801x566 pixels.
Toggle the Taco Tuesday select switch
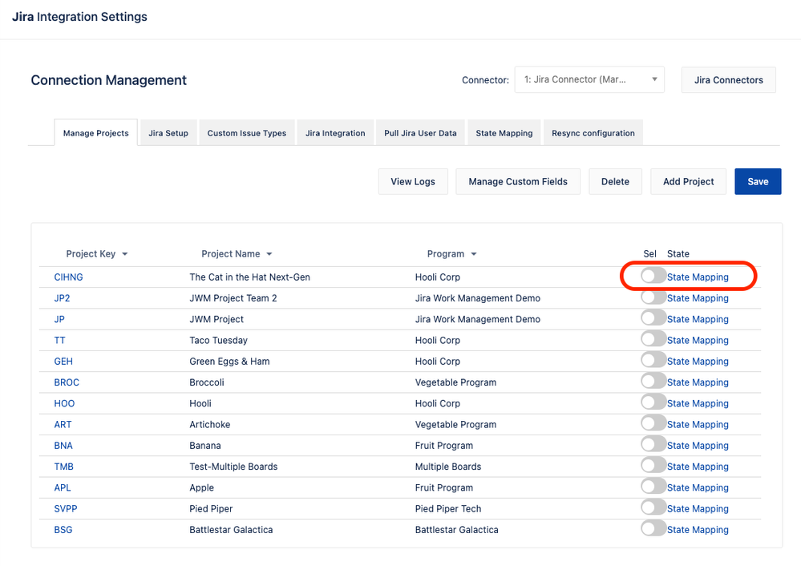pos(653,338)
